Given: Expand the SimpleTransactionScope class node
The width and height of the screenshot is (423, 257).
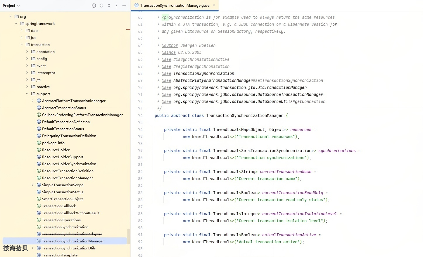Looking at the screenshot, I should 33,185.
